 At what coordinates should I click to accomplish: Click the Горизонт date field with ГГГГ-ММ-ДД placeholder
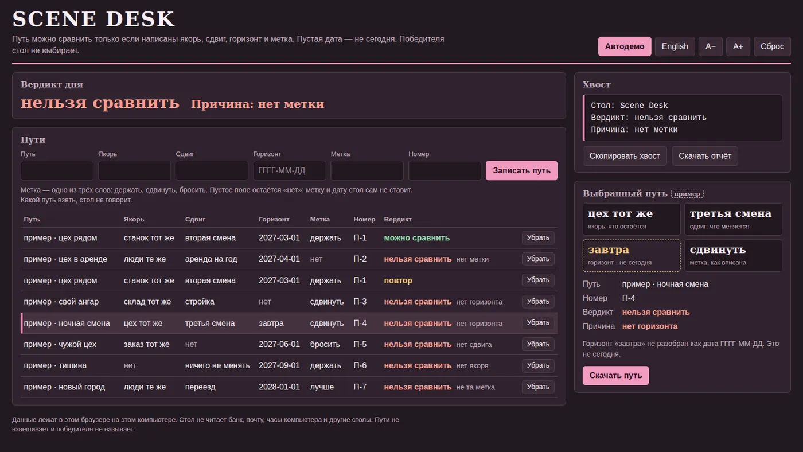[x=290, y=170]
